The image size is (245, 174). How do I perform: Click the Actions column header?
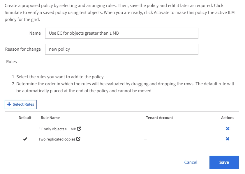click(228, 118)
